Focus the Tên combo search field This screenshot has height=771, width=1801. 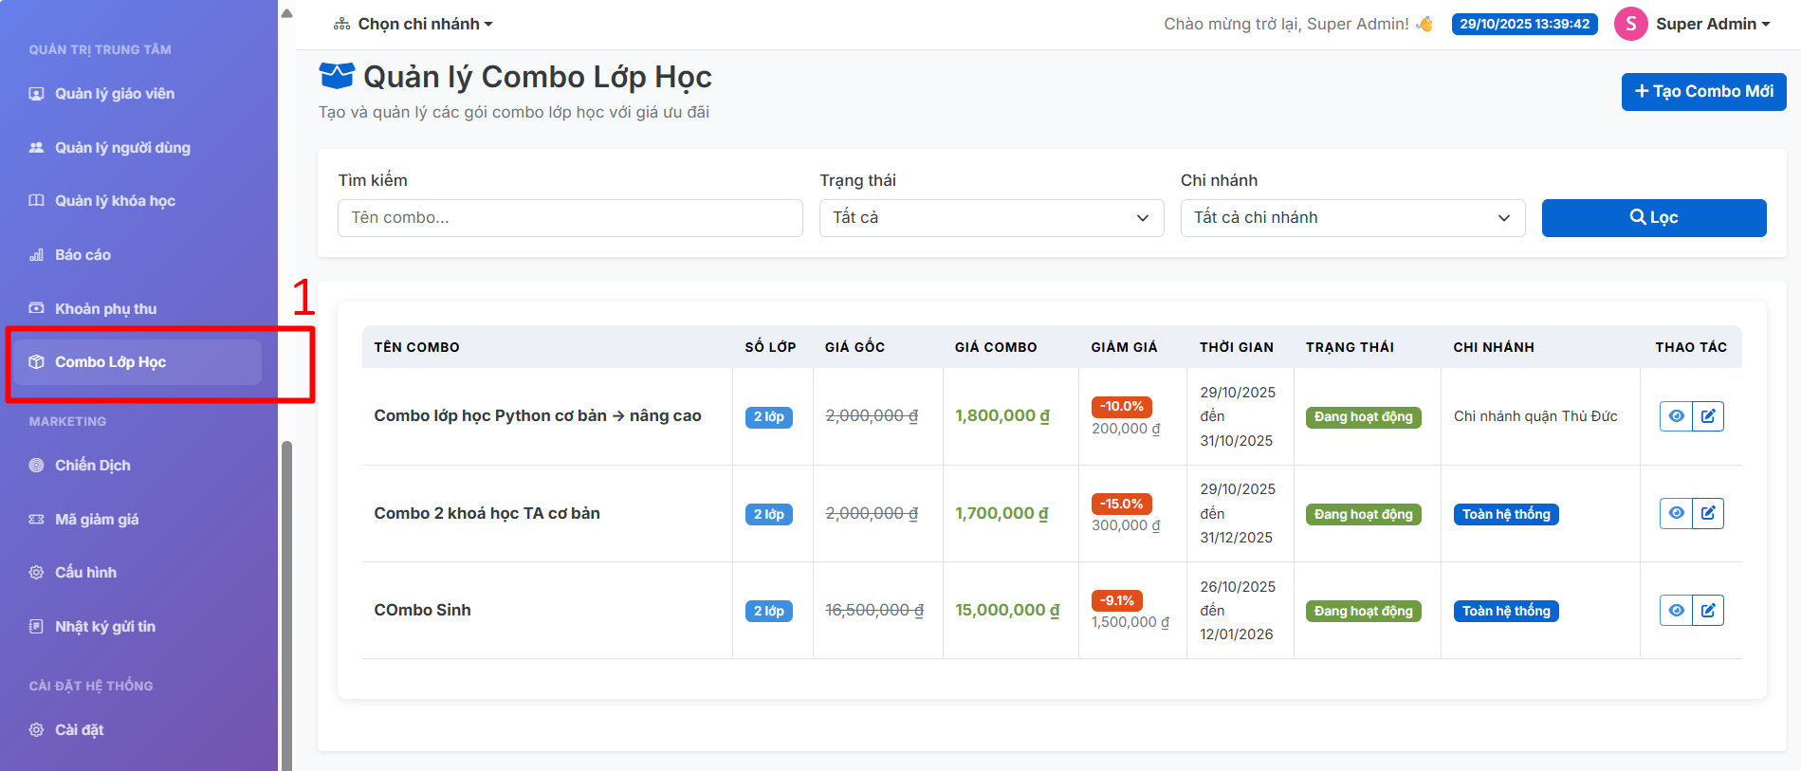pyautogui.click(x=570, y=218)
